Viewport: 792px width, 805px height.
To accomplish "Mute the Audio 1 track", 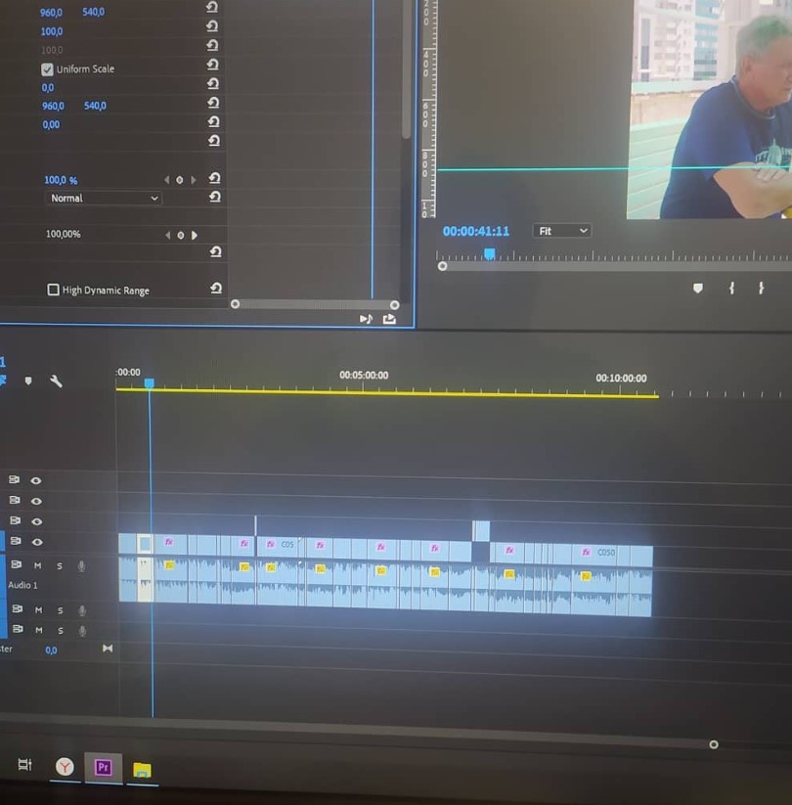I will 37,565.
